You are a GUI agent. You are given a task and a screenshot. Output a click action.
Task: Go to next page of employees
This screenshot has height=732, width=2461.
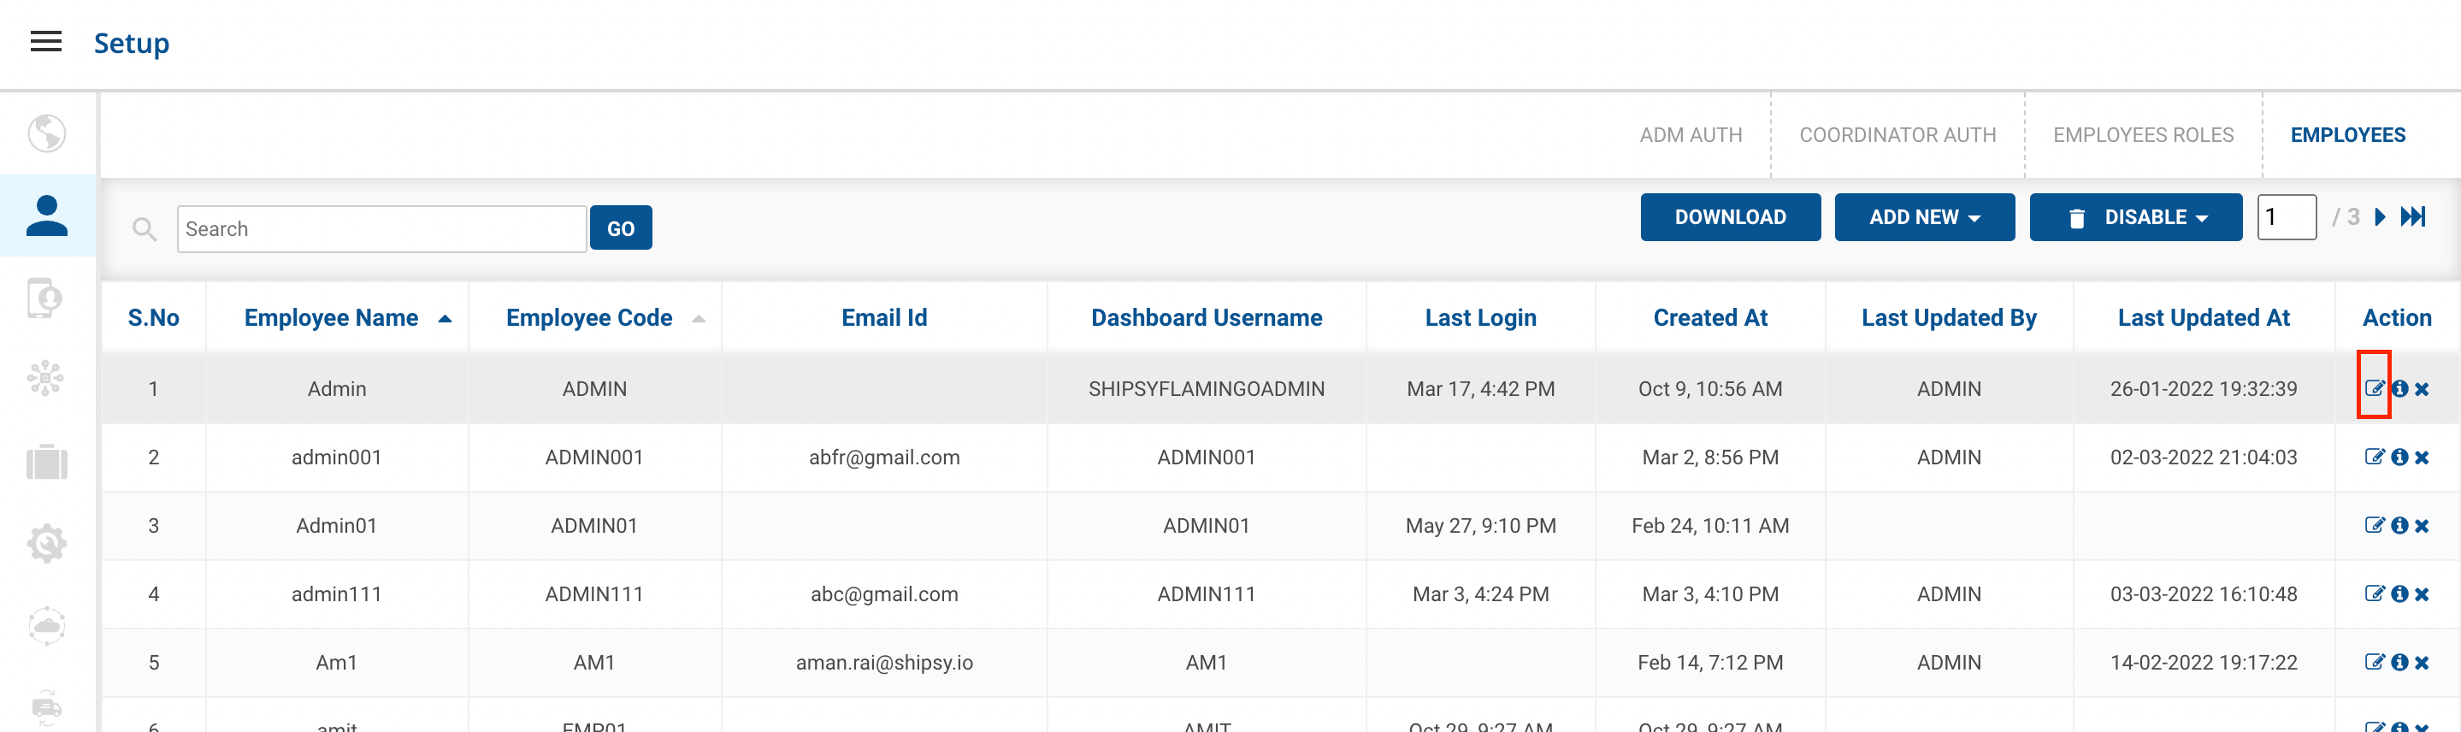(x=2381, y=217)
